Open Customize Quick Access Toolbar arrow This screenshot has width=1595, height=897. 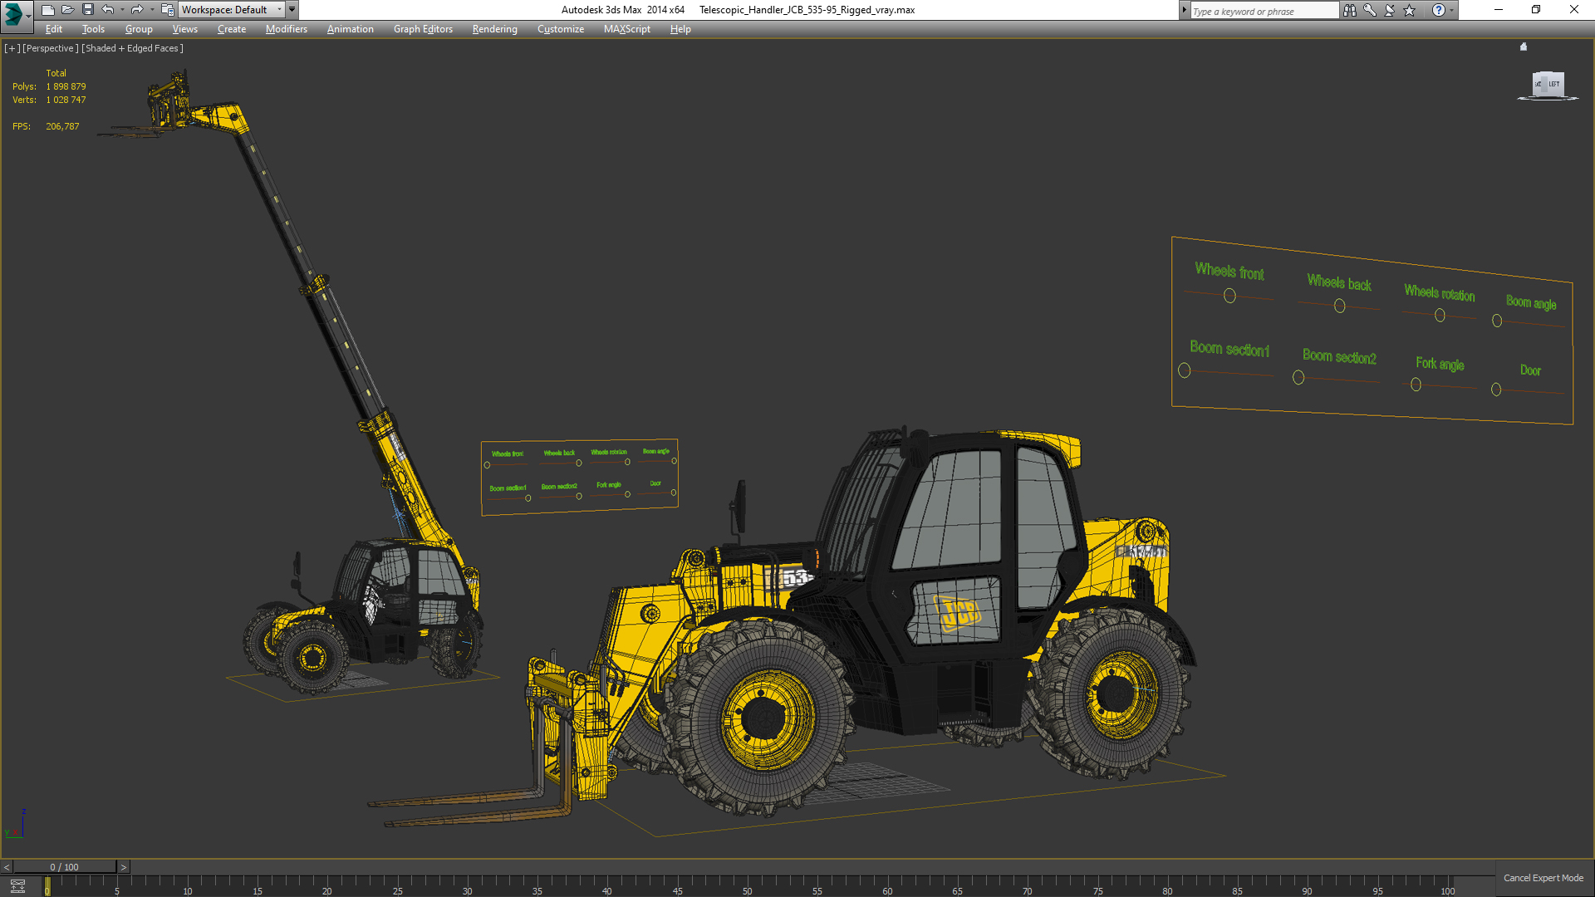pyautogui.click(x=292, y=10)
